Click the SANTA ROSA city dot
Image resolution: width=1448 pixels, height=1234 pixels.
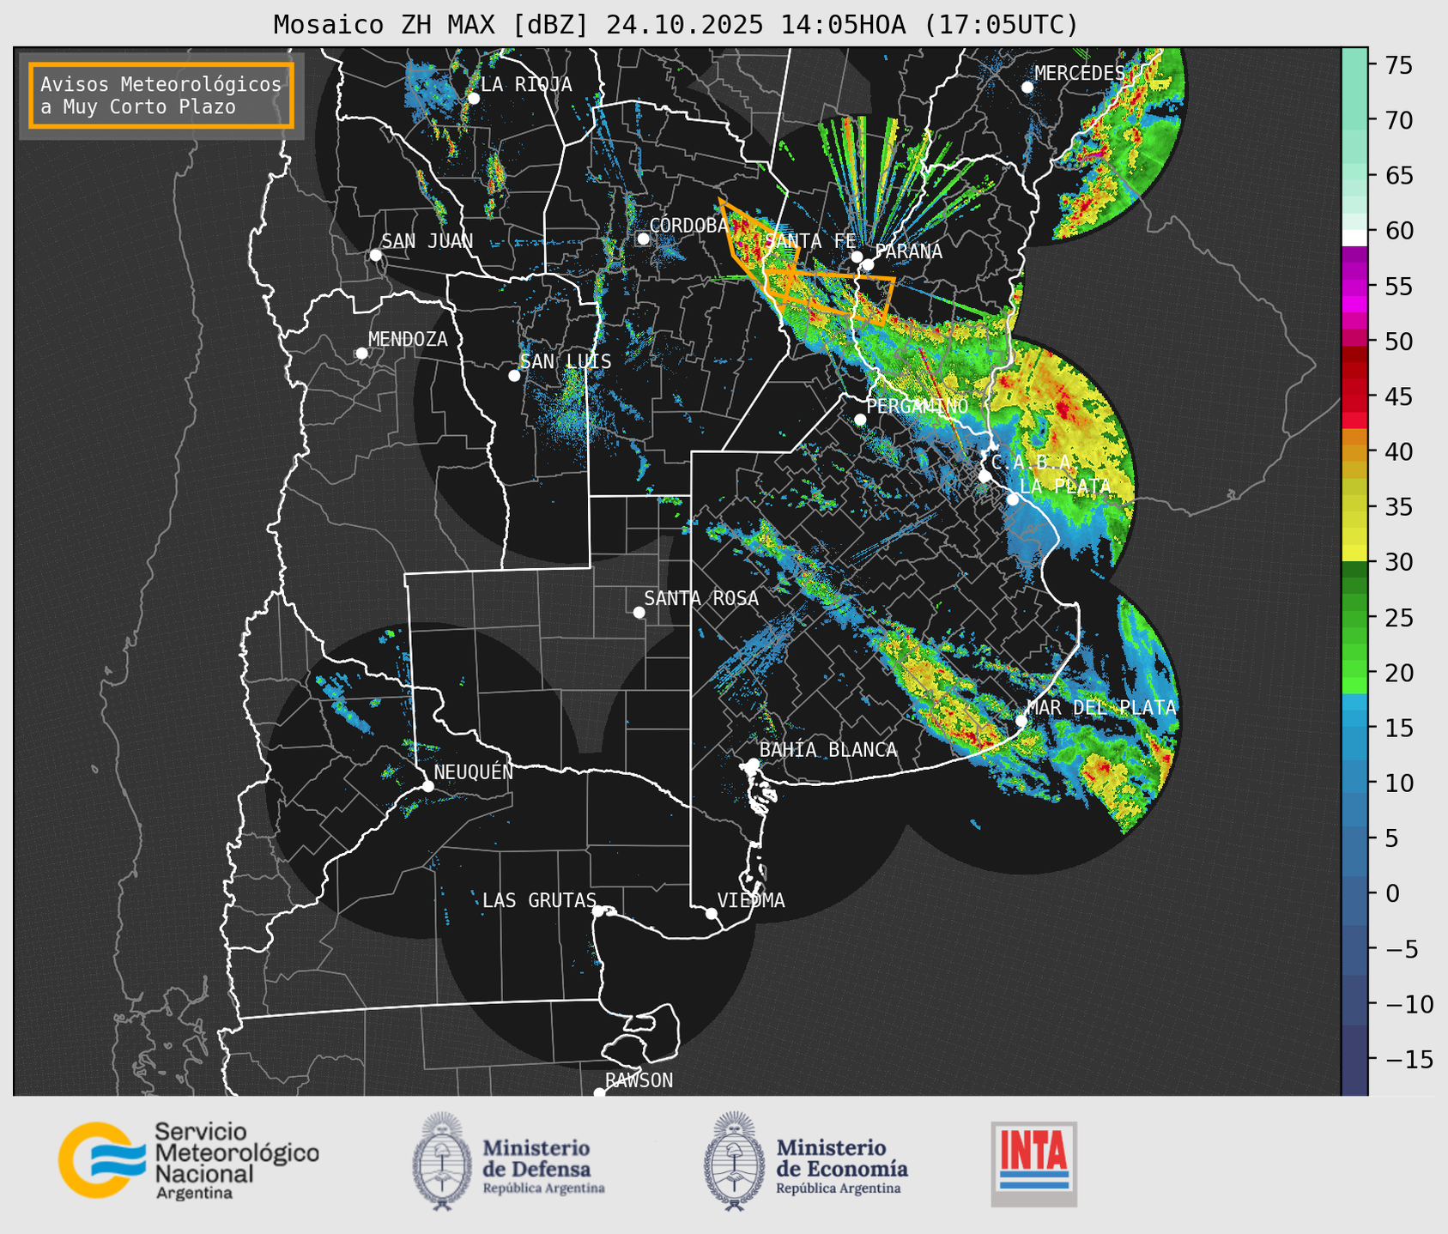pos(639,612)
